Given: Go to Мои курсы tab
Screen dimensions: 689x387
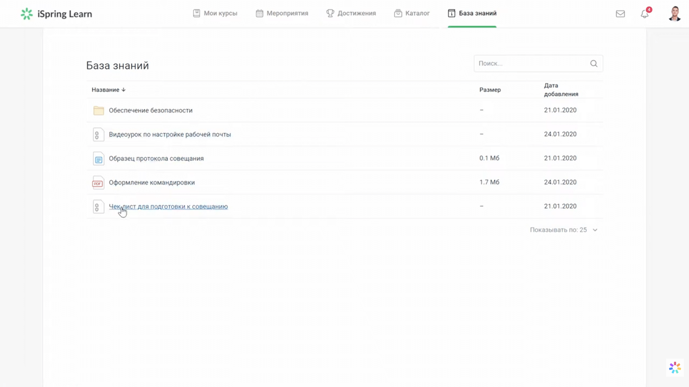Looking at the screenshot, I should (x=215, y=13).
